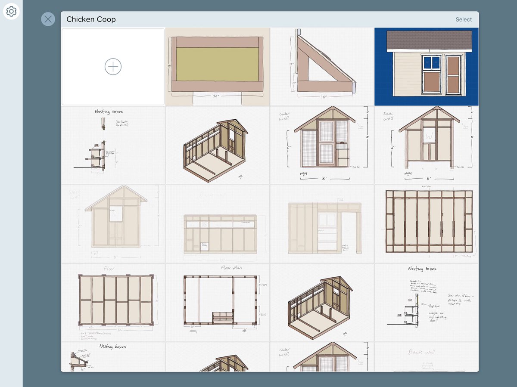Open the bottom-row Center wall drawing
517x387 pixels.
(x=322, y=357)
